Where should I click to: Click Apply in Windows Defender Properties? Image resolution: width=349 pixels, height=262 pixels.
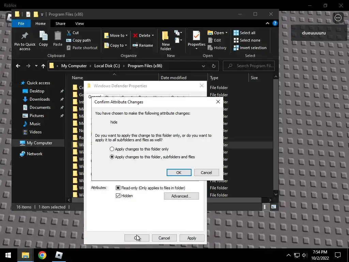192,238
